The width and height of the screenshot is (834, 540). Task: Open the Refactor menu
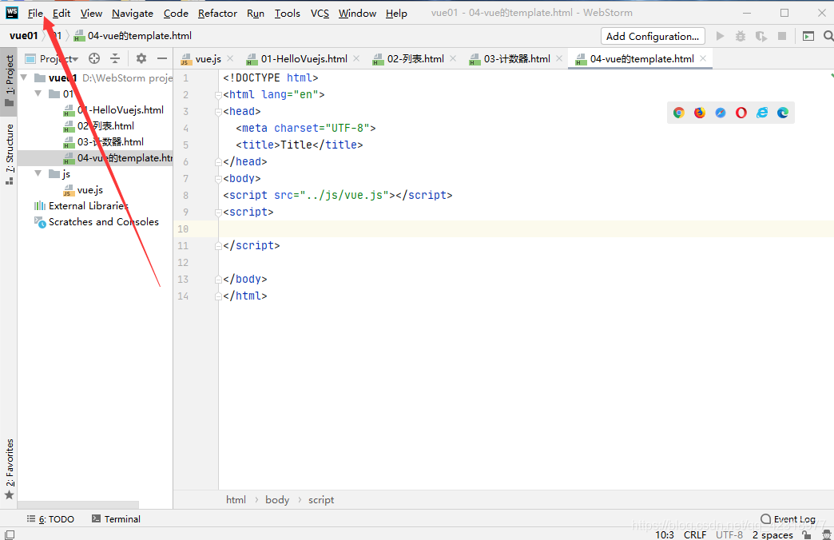pos(217,14)
